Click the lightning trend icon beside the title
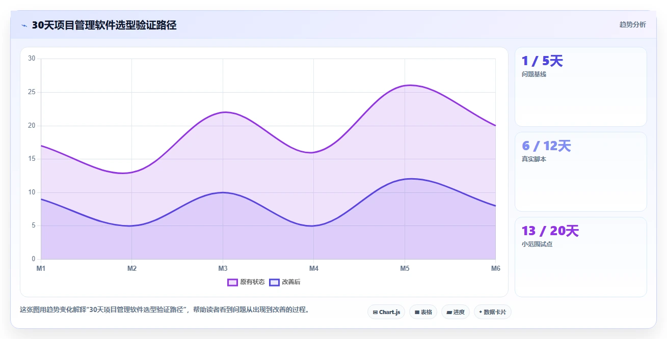 24,25
